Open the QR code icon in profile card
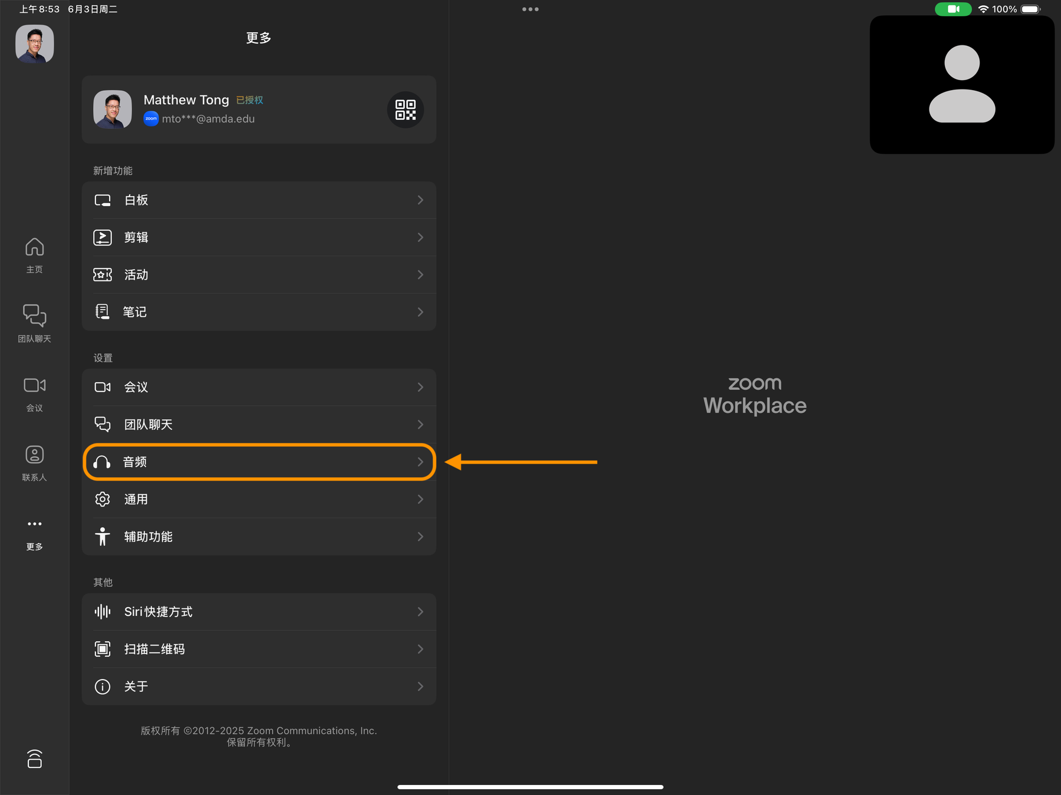Viewport: 1061px width, 795px height. 406,110
